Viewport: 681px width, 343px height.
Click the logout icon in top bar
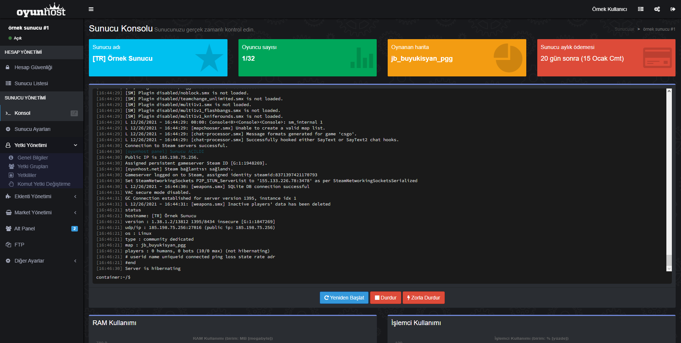point(673,9)
